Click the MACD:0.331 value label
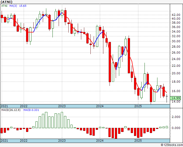Image resolution: width=183 pixels, height=147 pixels. pyautogui.click(x=31, y=110)
